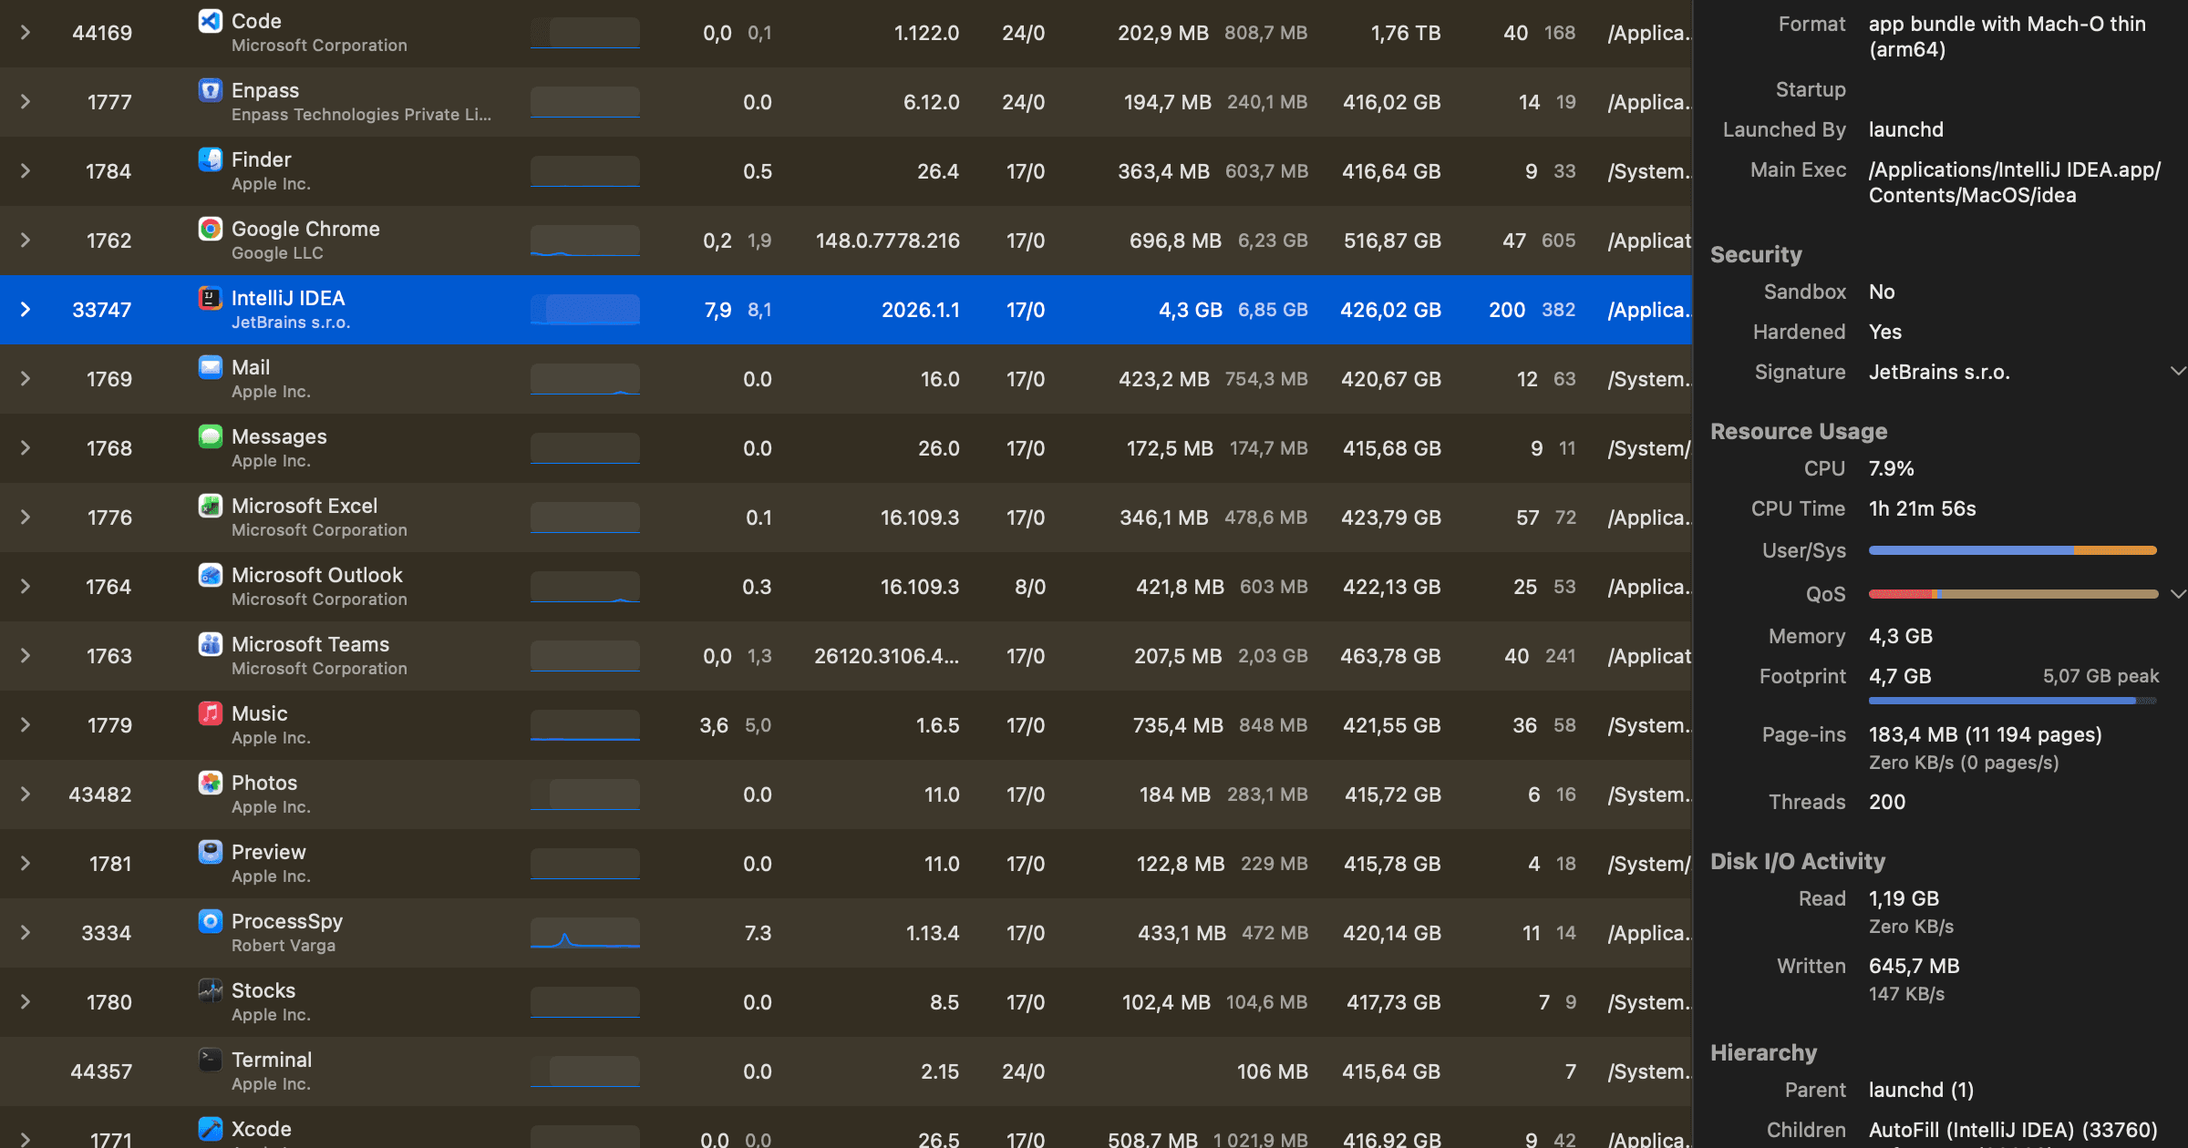
Task: Expand the Signature details in inspector
Action: pyautogui.click(x=2177, y=372)
